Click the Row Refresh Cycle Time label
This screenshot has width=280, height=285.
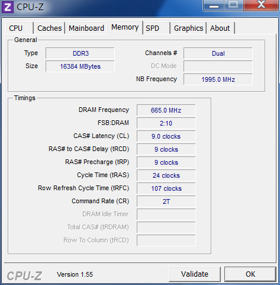pos(83,188)
